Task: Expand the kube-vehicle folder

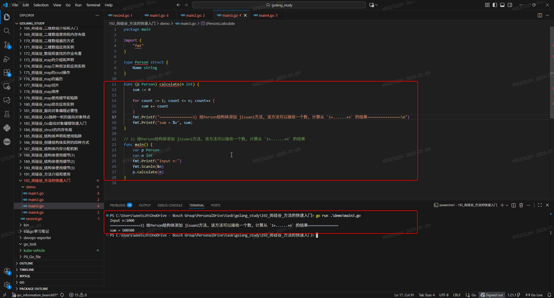Action: (x=59, y=250)
